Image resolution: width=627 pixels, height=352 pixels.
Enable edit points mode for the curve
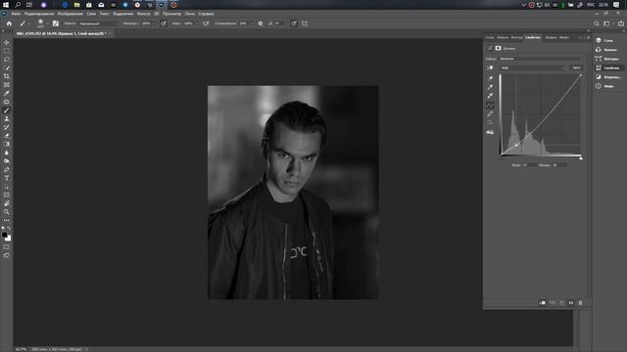click(490, 106)
